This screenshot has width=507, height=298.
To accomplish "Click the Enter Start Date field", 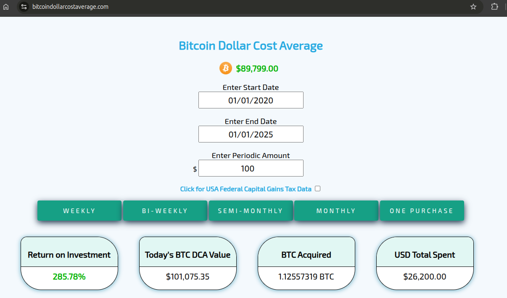I will point(251,100).
